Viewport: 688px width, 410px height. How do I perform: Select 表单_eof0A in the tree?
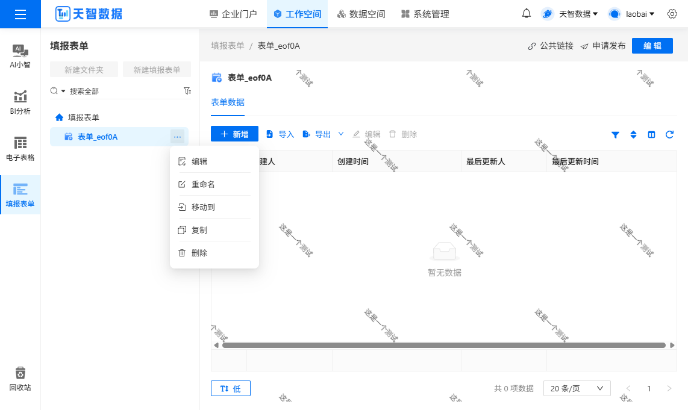(x=119, y=137)
